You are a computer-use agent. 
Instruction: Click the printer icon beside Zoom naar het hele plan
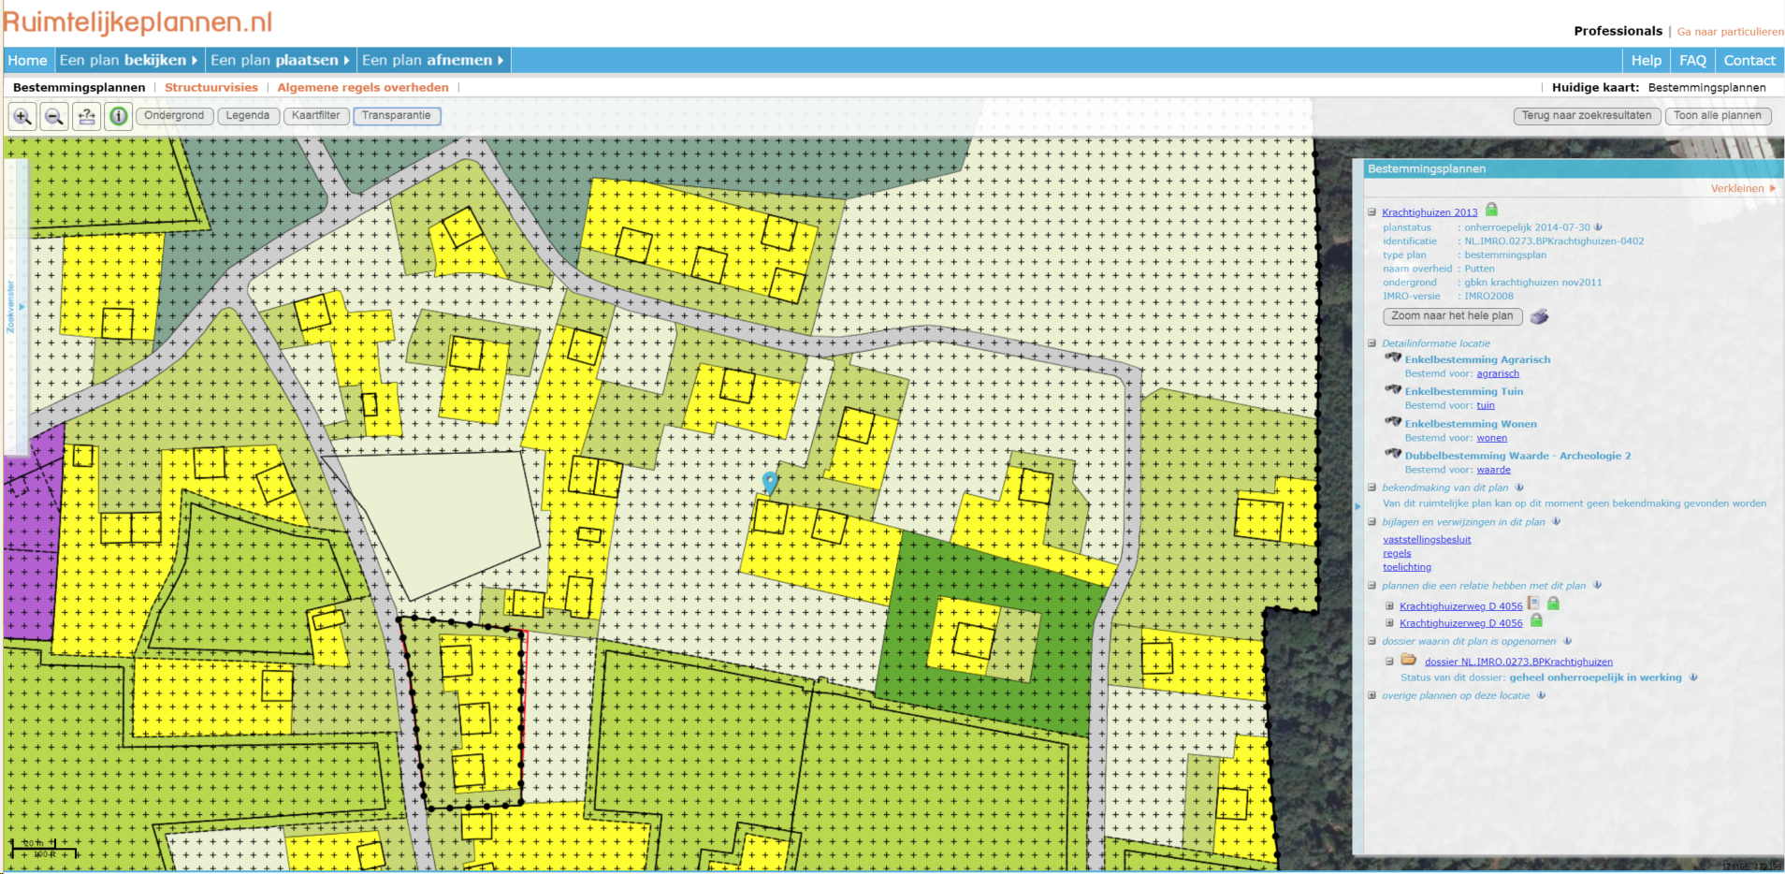(1540, 316)
